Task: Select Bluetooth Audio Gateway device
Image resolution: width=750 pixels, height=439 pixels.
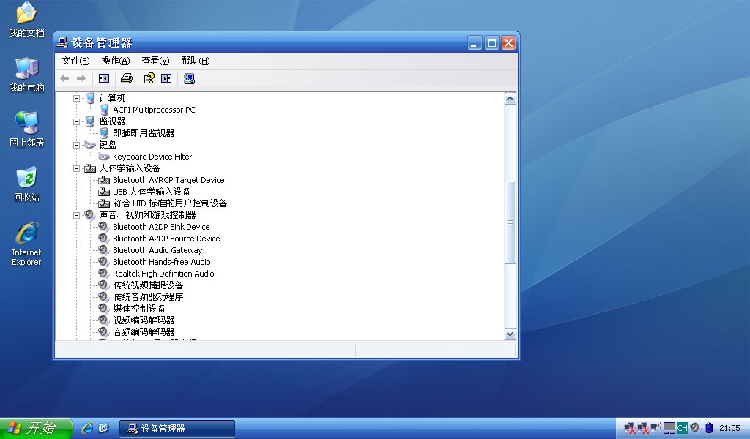Action: [157, 250]
